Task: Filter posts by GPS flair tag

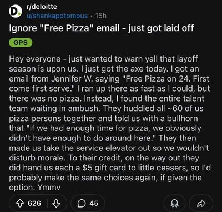Action: point(21,43)
